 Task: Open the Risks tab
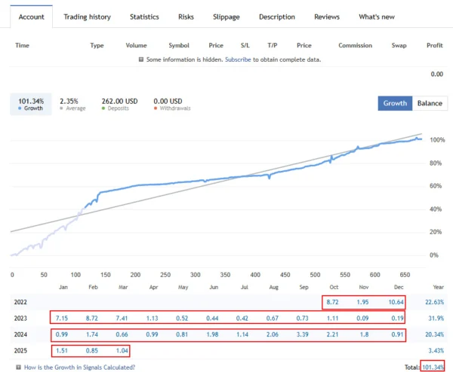(x=186, y=17)
